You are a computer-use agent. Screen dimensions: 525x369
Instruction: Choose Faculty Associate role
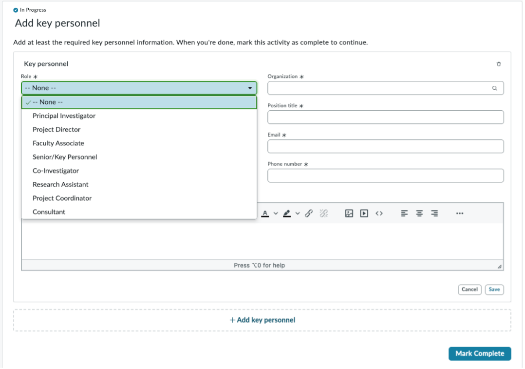pyautogui.click(x=139, y=143)
